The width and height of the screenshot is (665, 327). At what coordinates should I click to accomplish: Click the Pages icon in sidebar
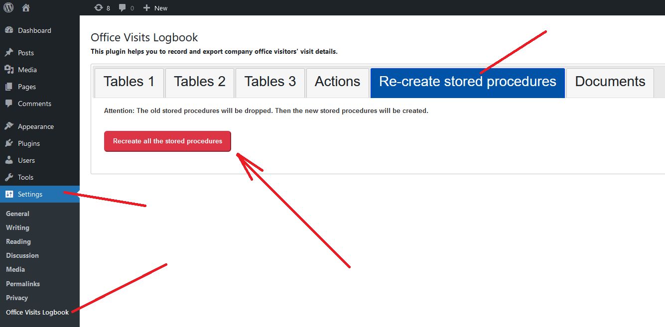coord(9,87)
